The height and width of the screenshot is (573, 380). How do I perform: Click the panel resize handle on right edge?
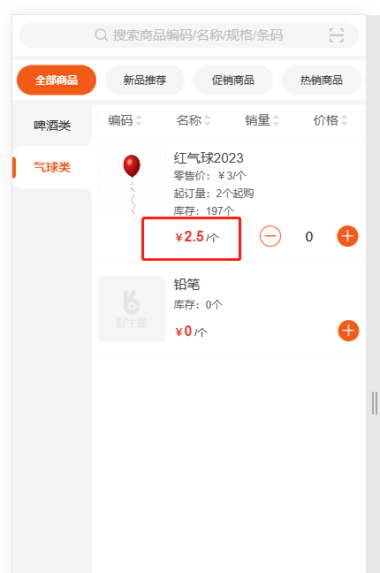[375, 403]
